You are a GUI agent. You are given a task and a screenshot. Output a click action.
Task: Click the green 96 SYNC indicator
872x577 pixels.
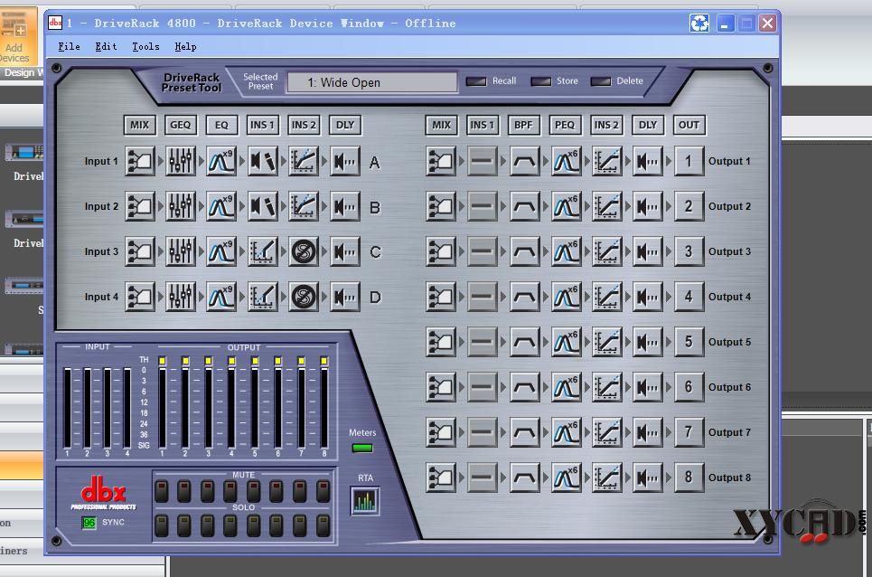(x=89, y=523)
